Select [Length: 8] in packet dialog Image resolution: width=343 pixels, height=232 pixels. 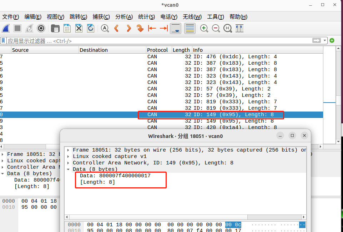97,182
